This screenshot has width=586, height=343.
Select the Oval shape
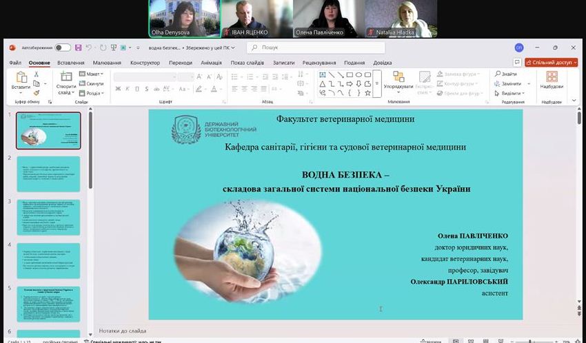[358, 74]
